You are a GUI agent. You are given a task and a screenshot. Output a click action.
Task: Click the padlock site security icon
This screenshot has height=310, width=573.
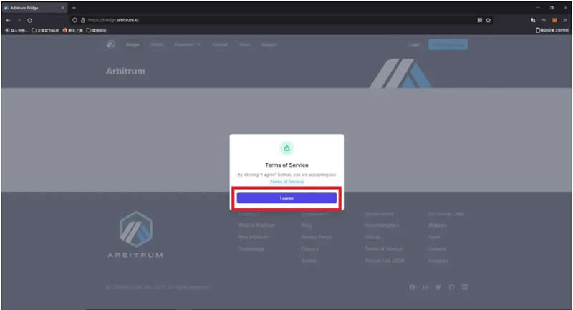coord(83,20)
